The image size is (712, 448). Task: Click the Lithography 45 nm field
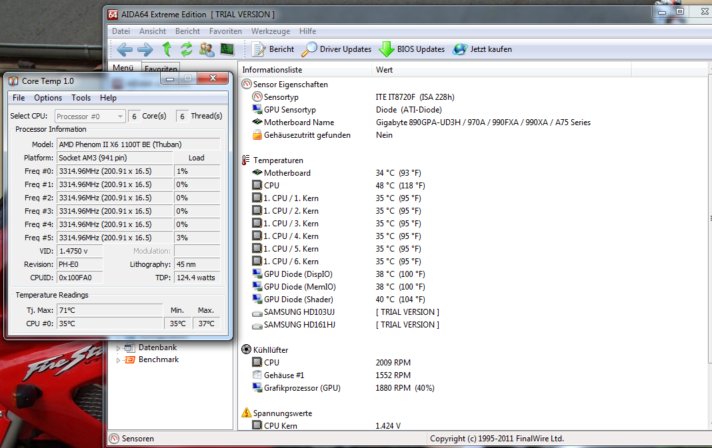point(197,264)
